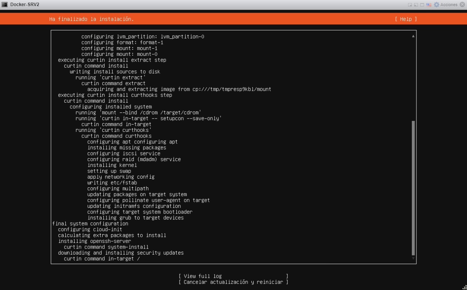The image size is (467, 290).
Task: Click the US flag keyboard layout icon
Action: point(429,5)
